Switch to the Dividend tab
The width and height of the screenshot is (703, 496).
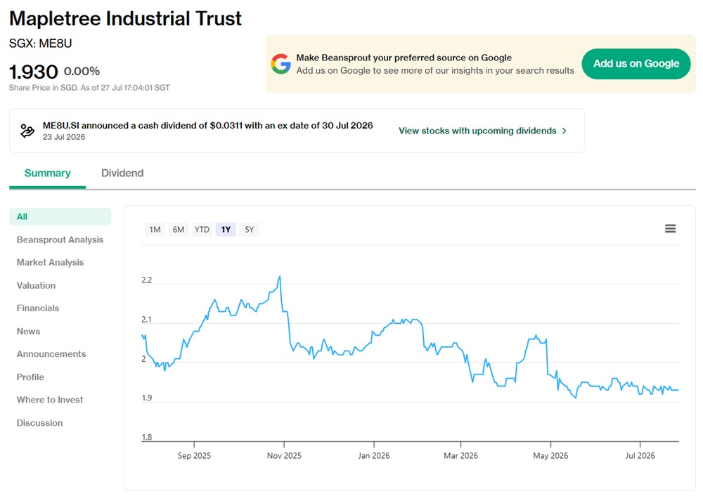122,174
